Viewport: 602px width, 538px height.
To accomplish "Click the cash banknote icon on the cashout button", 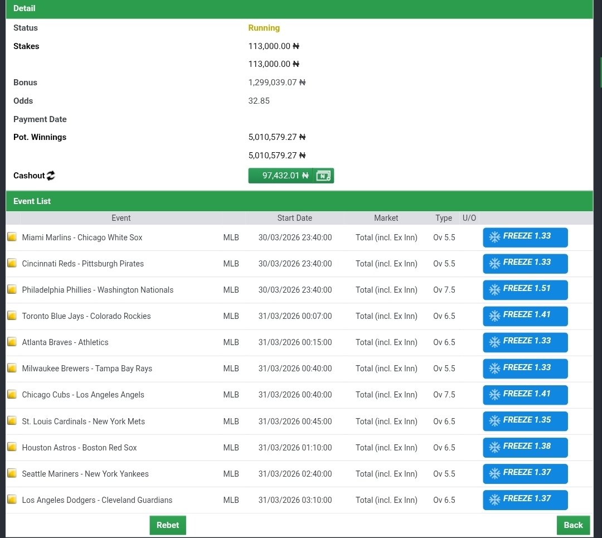I will click(323, 176).
